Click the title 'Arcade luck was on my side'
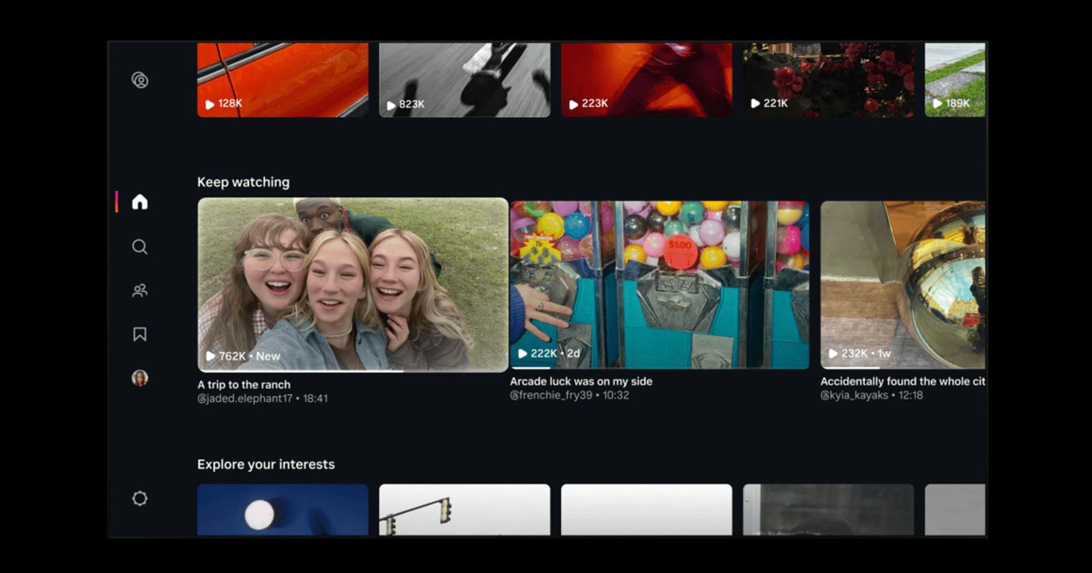 tap(581, 381)
